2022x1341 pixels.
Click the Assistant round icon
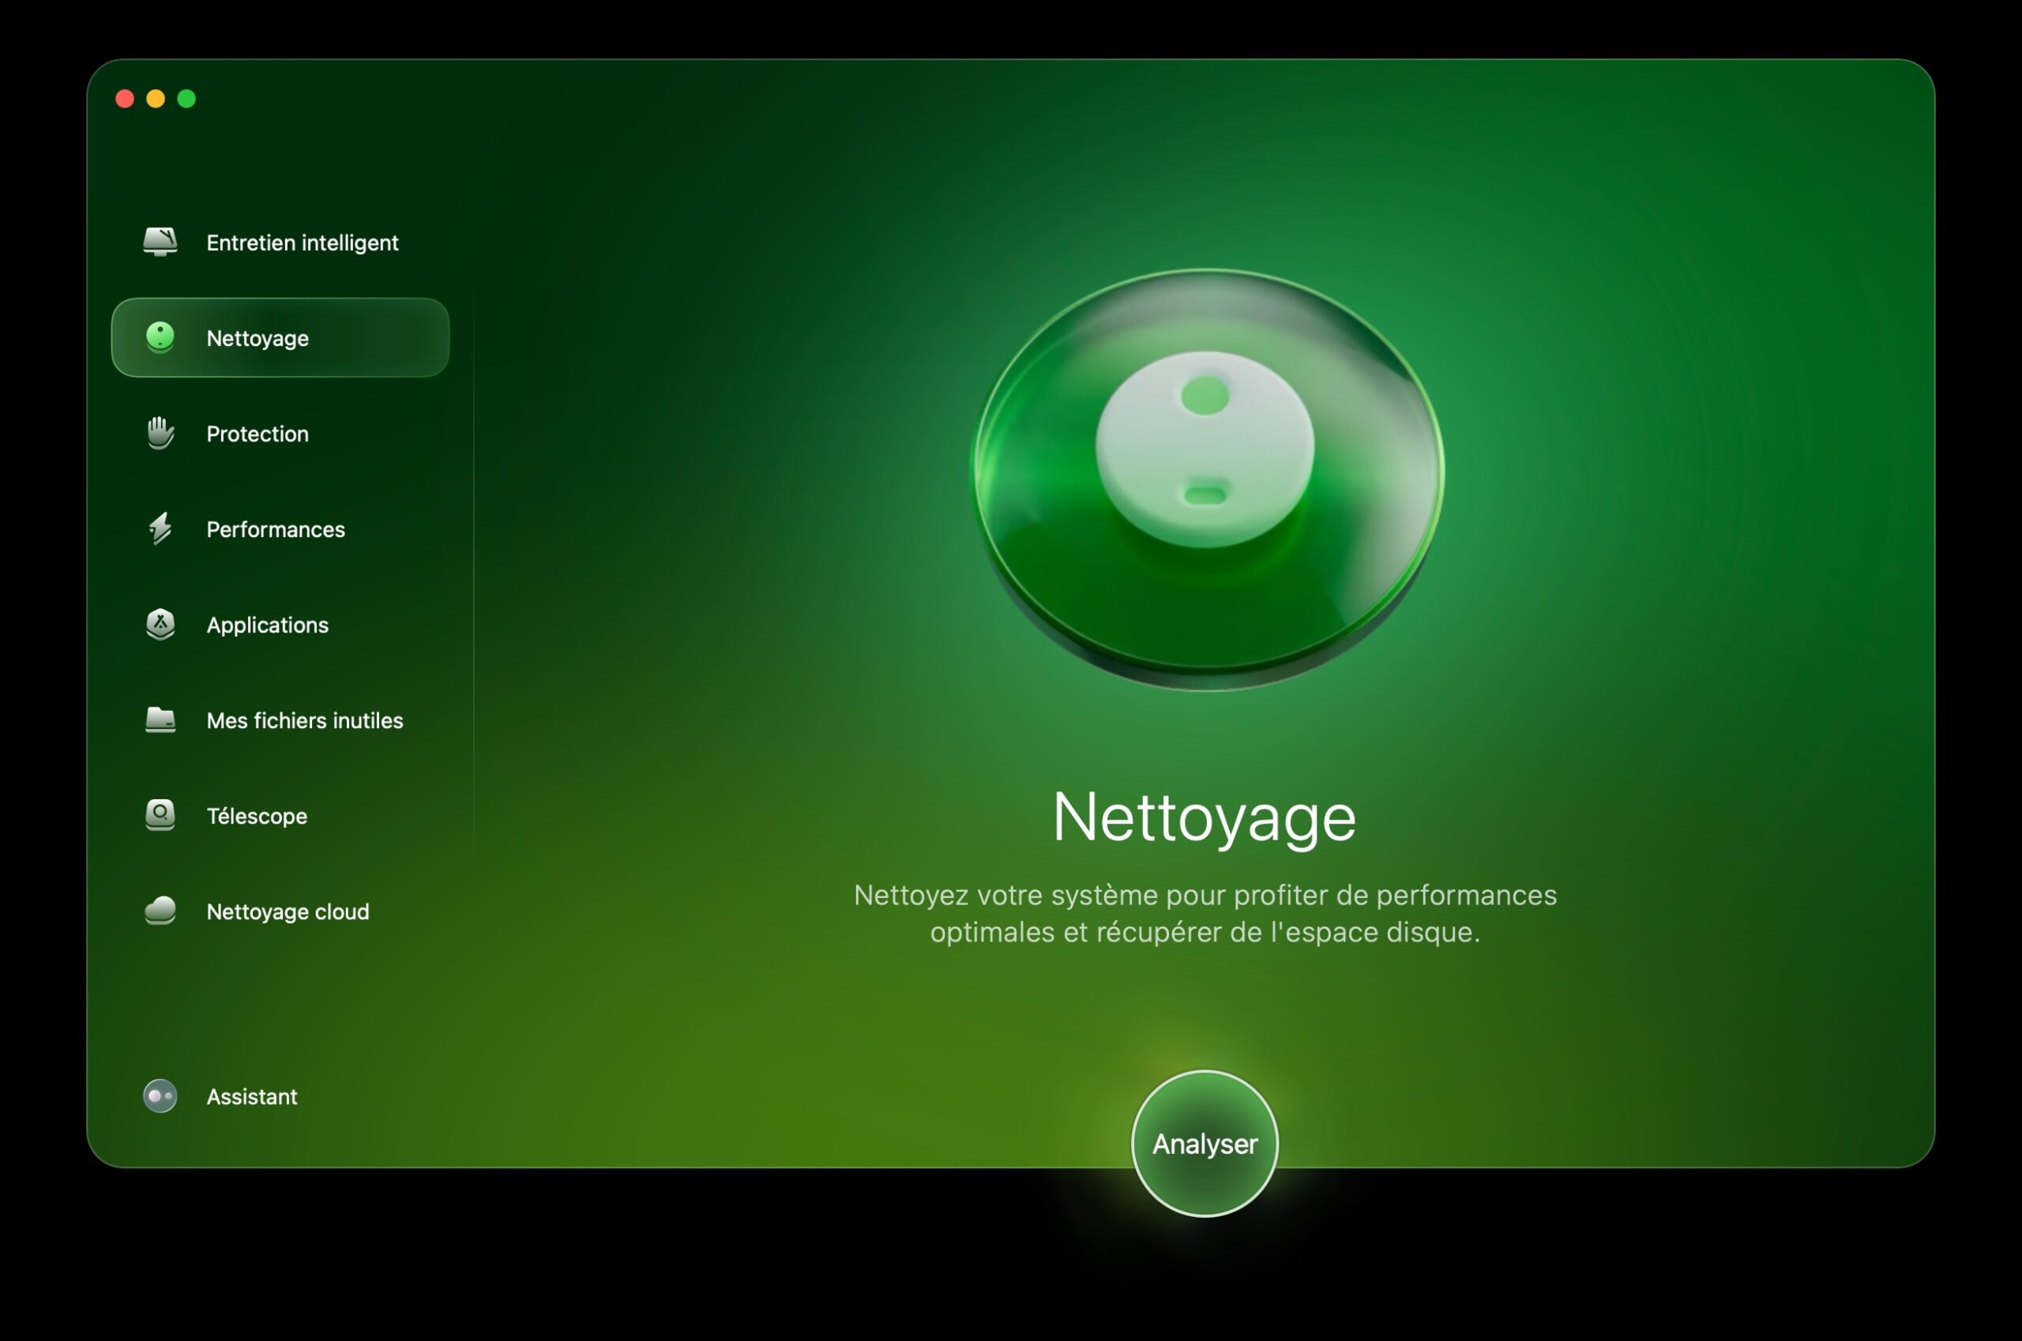160,1095
